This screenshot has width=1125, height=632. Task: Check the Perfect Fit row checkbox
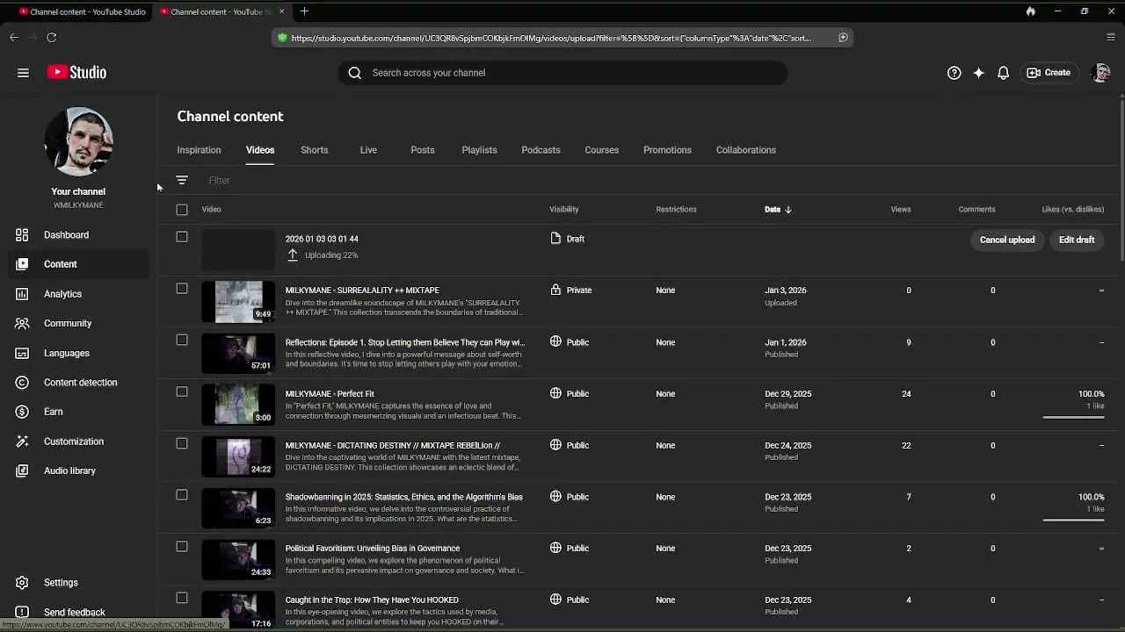(182, 391)
